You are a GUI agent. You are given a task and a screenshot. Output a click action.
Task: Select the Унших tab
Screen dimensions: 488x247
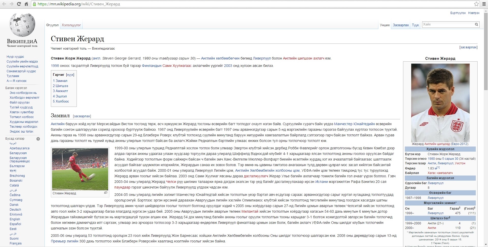point(385,25)
